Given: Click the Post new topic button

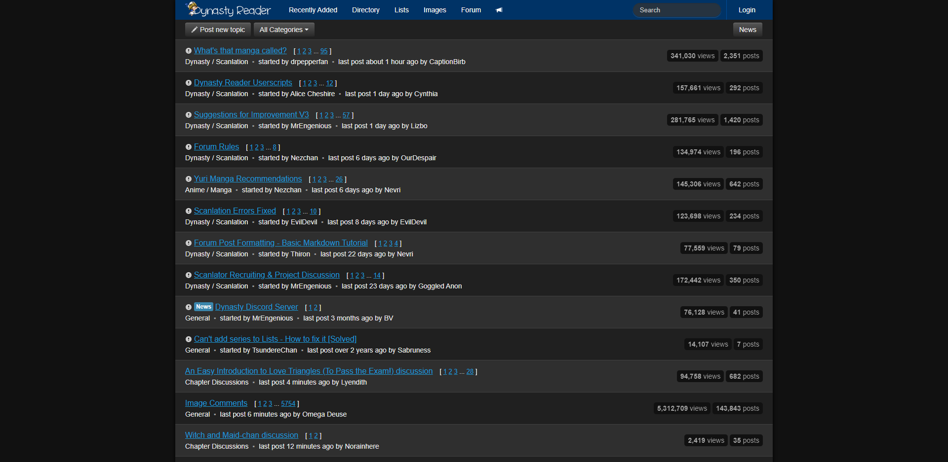Looking at the screenshot, I should pos(218,30).
